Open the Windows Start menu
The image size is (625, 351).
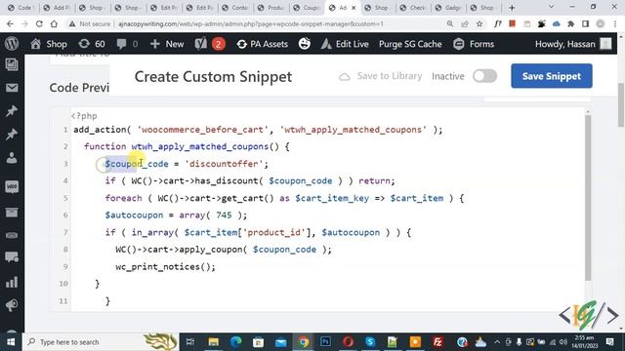coord(11,342)
